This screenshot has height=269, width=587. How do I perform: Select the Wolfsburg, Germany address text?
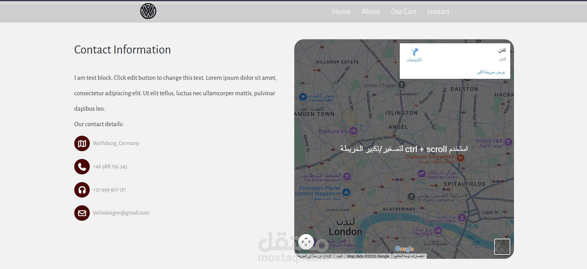(116, 143)
